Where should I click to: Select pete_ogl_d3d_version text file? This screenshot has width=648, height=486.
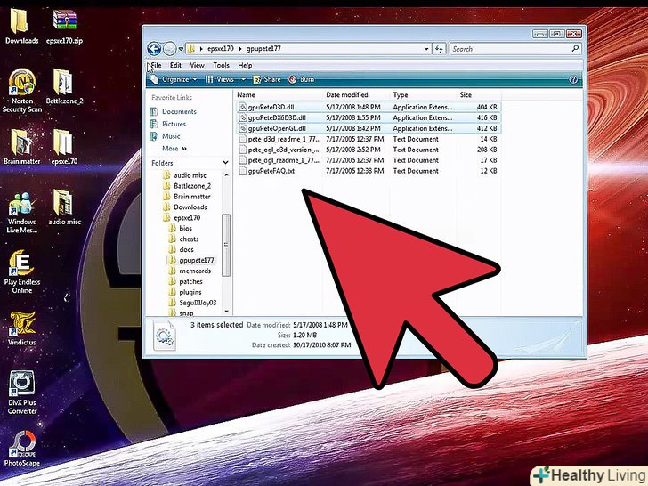point(369,150)
